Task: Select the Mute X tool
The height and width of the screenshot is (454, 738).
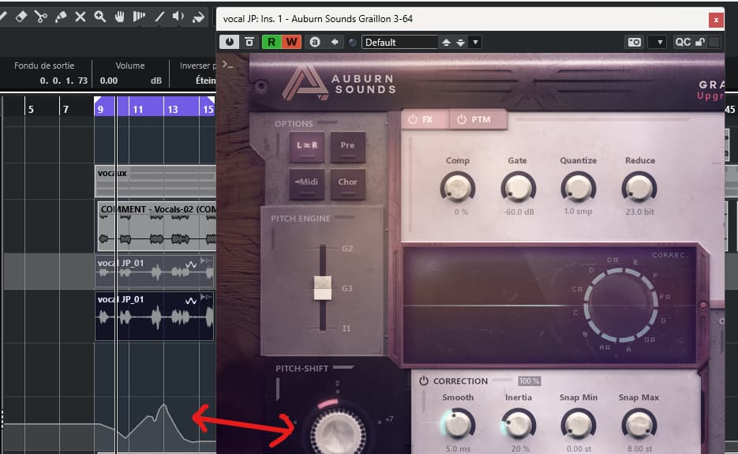Action: [x=81, y=17]
